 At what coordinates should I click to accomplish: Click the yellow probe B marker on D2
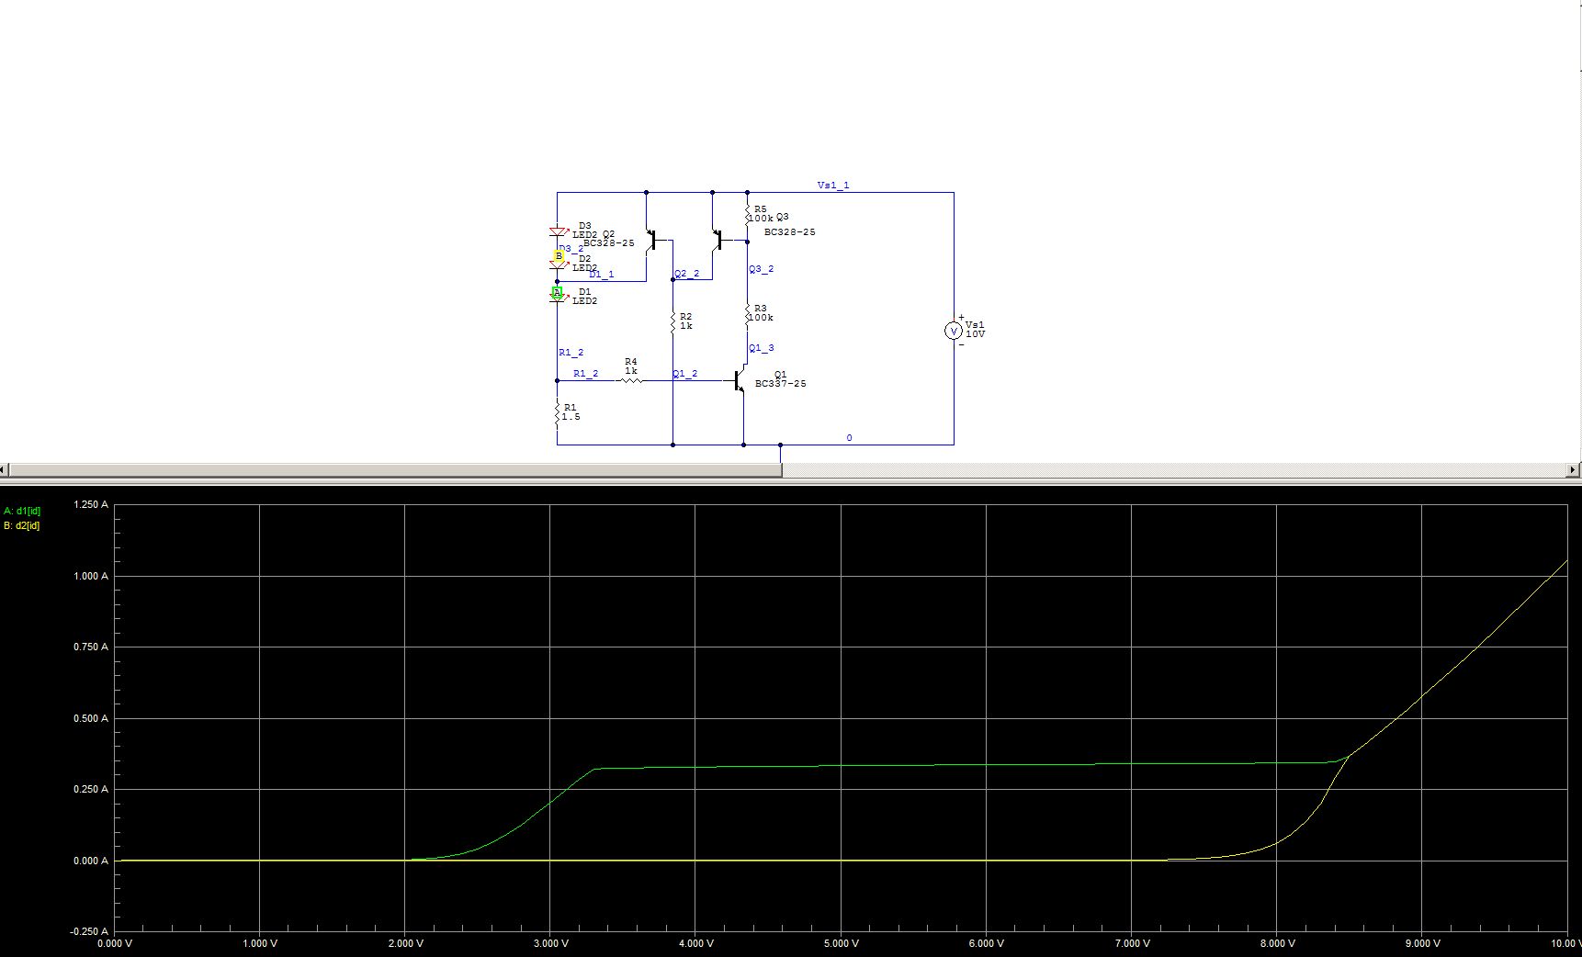pyautogui.click(x=559, y=257)
